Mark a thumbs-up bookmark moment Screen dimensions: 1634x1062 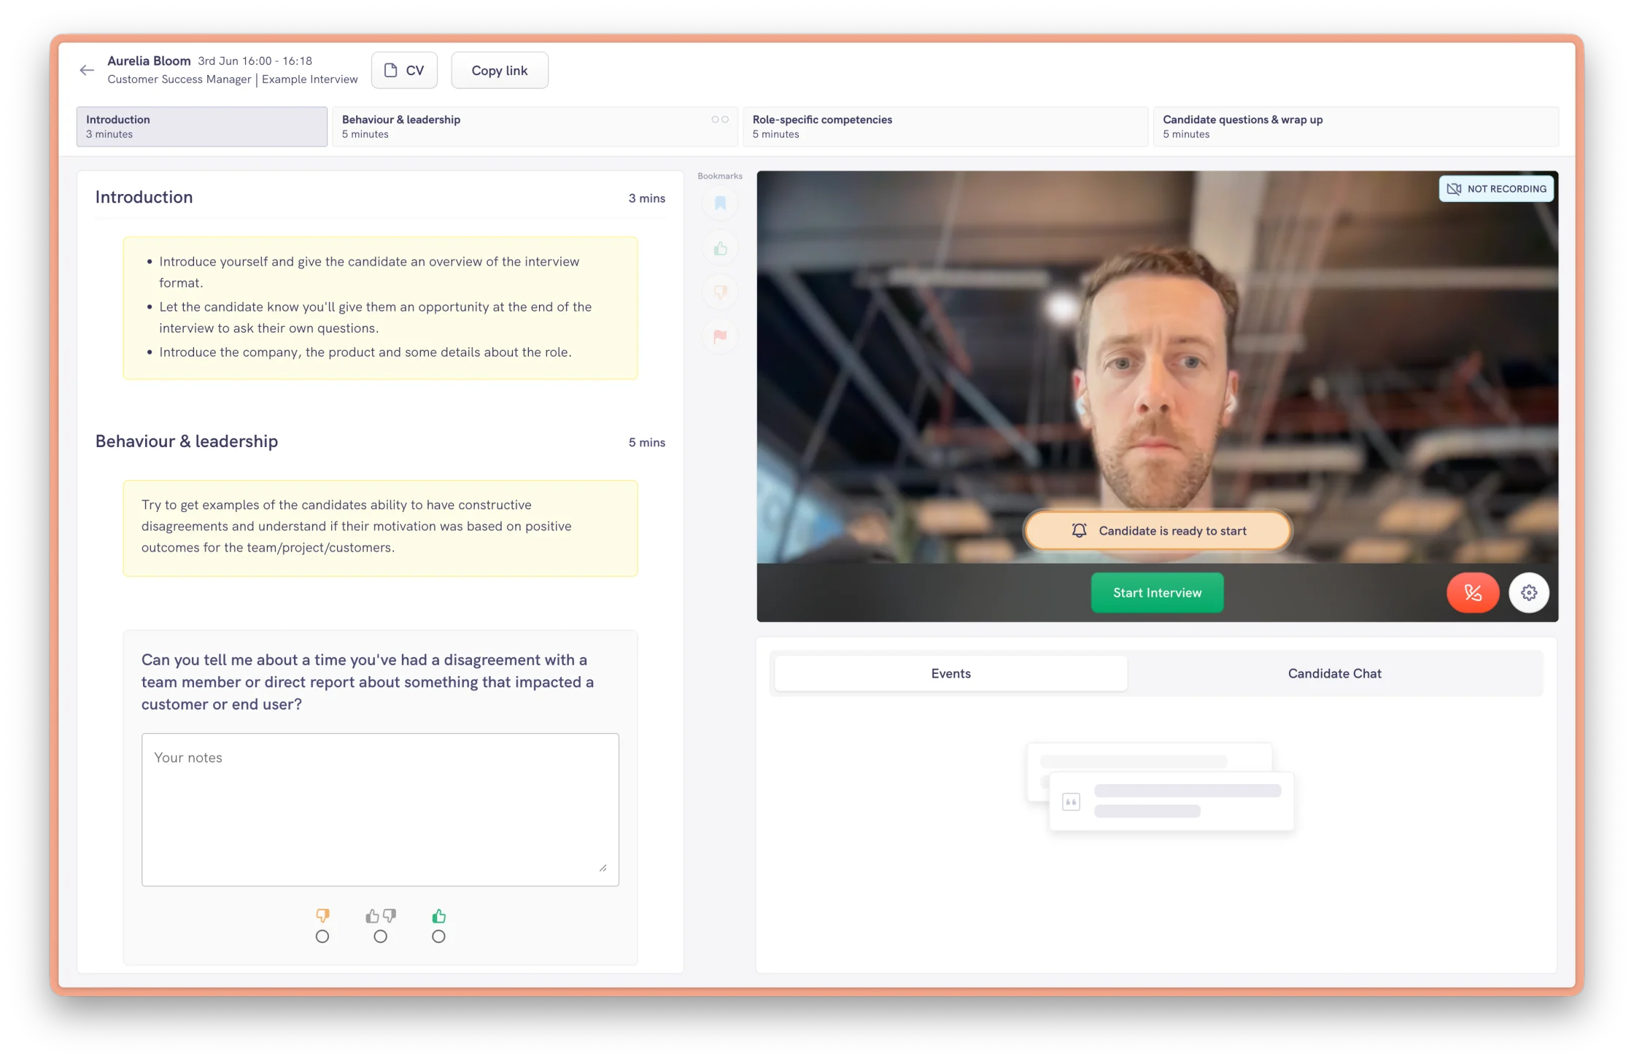(x=720, y=249)
